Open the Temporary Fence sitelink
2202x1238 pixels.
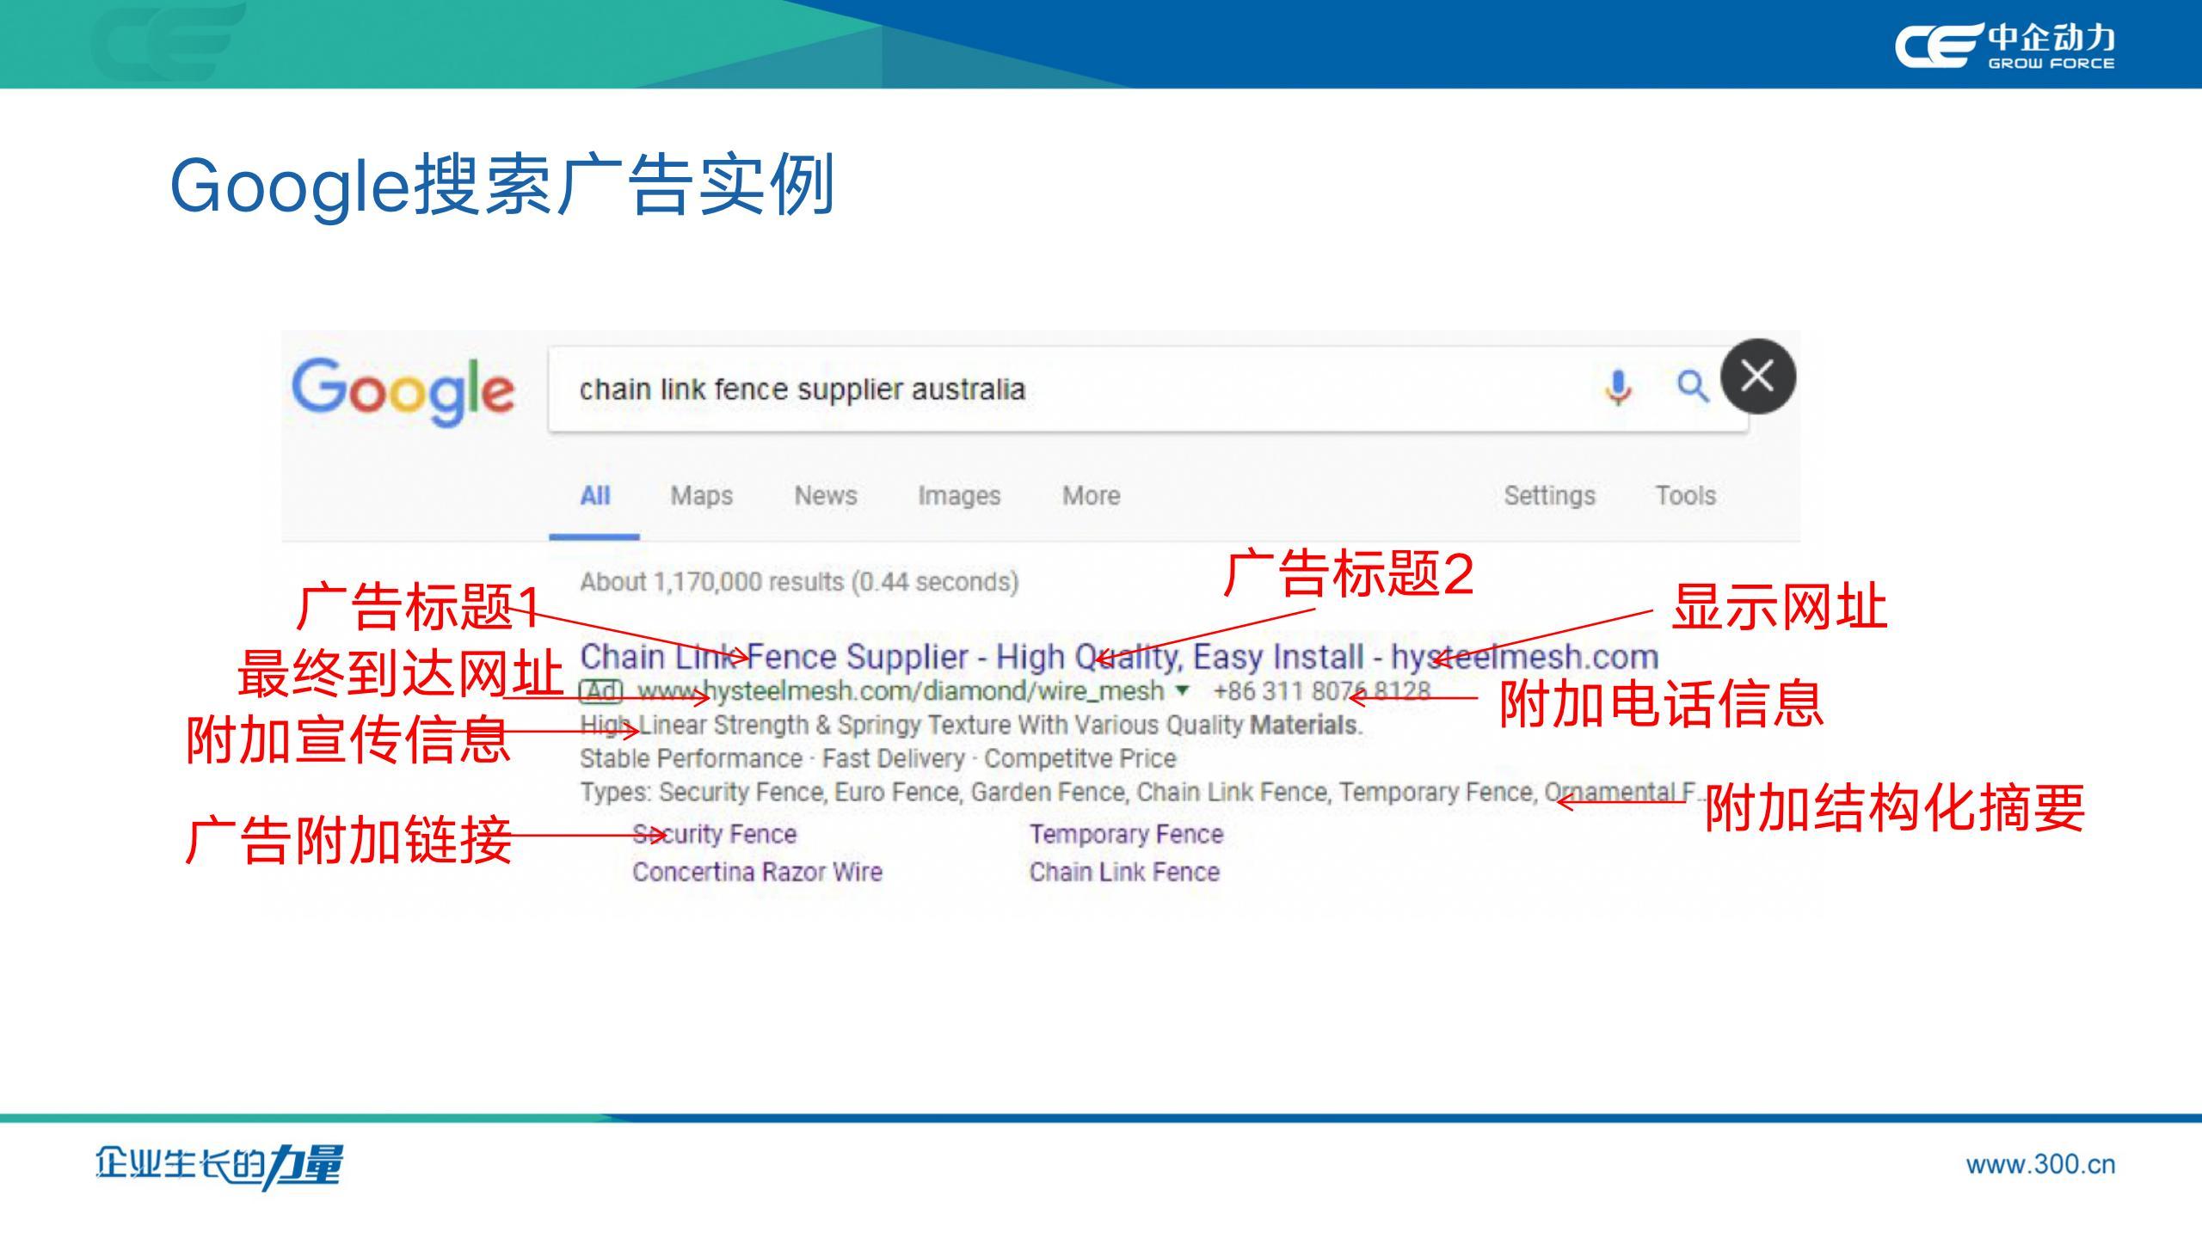coord(1126,834)
